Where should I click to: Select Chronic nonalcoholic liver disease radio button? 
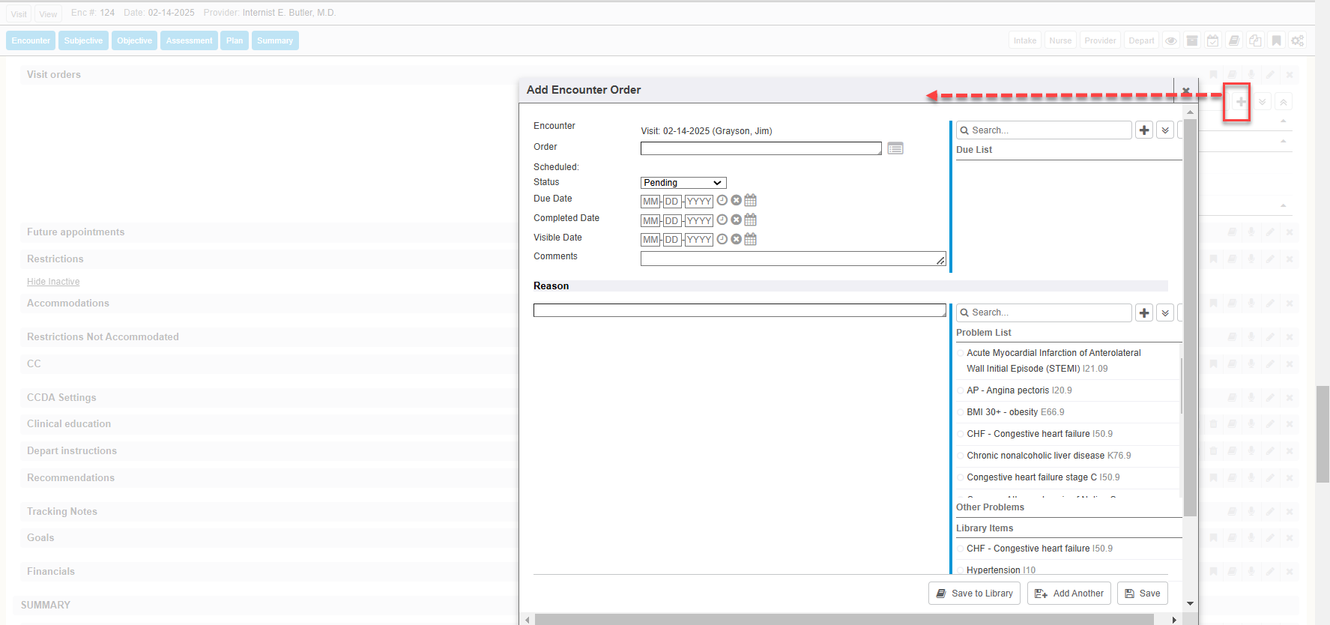[x=961, y=456]
